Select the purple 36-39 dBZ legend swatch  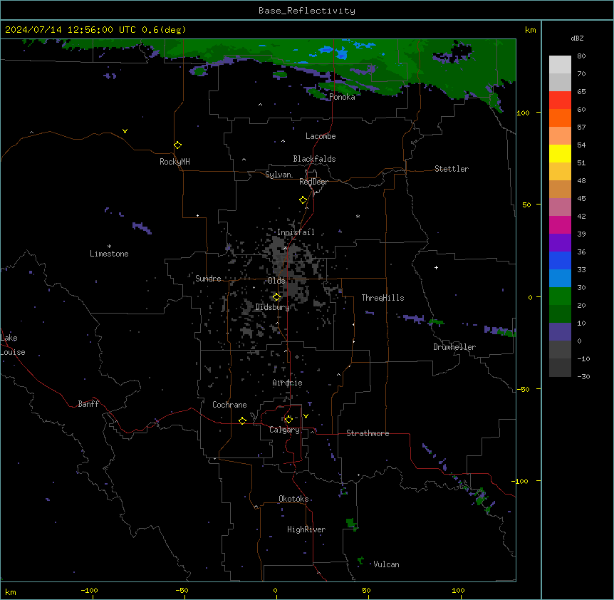[x=560, y=243]
